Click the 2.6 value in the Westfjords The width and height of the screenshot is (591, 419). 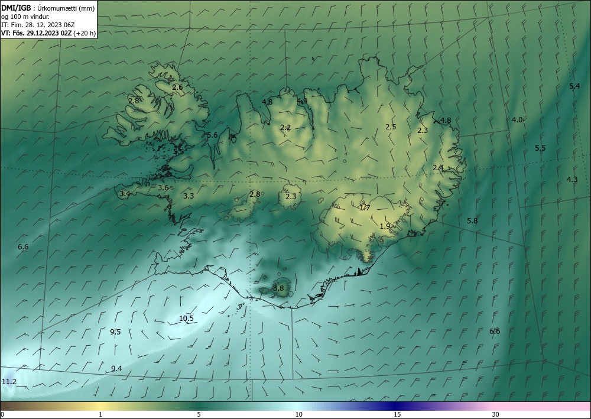[x=177, y=87]
